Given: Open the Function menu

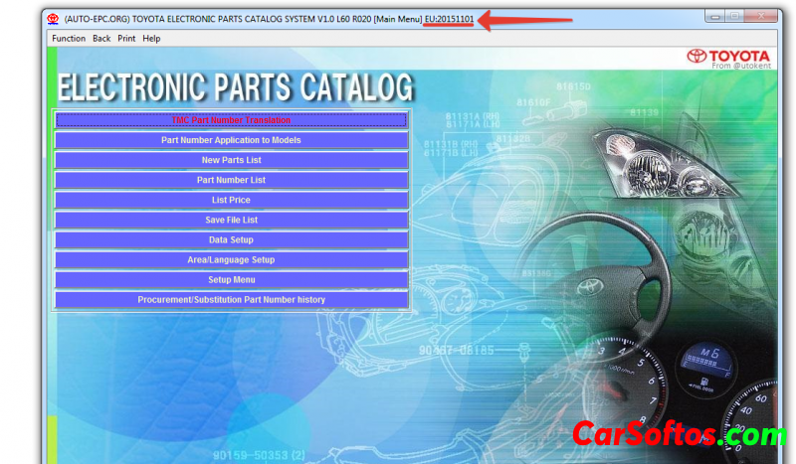Looking at the screenshot, I should (x=69, y=39).
